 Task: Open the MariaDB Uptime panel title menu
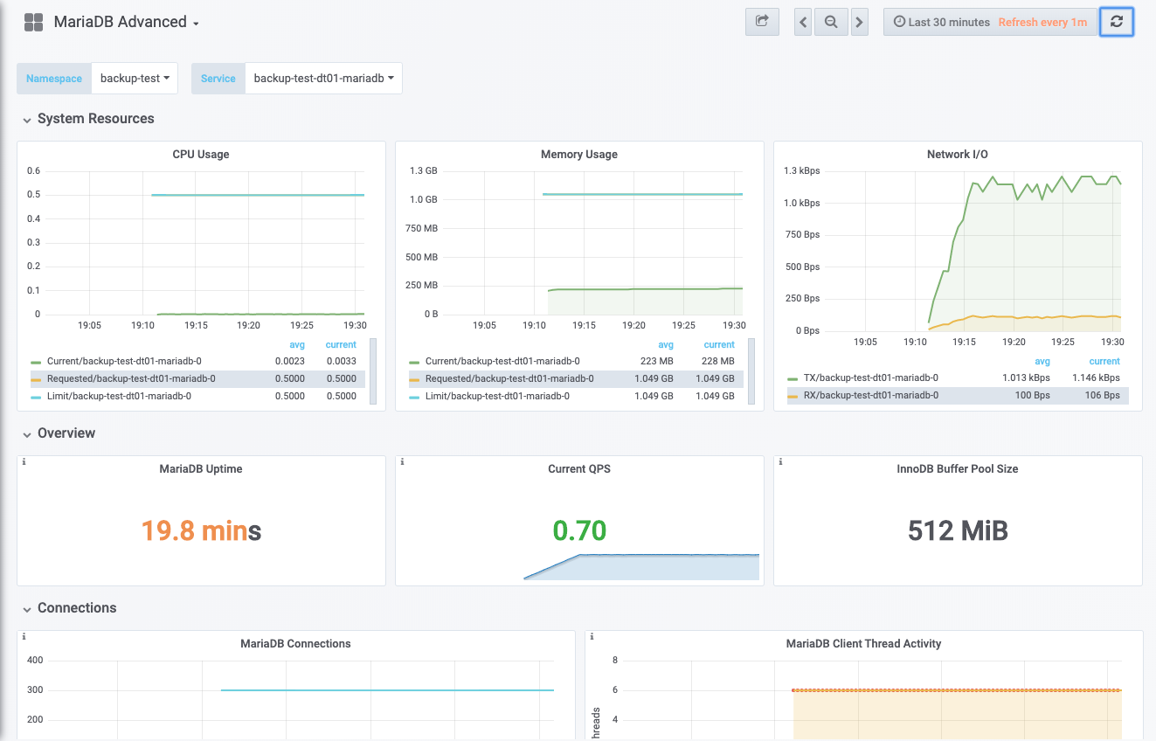[201, 469]
